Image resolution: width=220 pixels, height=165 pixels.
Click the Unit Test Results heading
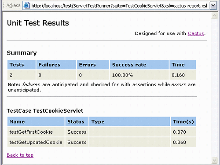click(38, 23)
